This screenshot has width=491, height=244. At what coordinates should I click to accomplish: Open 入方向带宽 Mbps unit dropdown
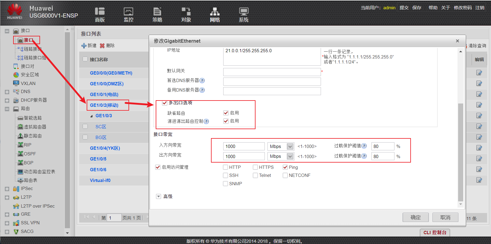pos(290,146)
